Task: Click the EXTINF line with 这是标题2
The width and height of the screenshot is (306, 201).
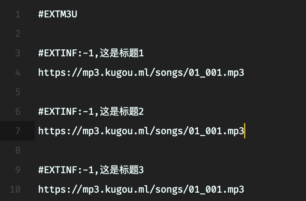Action: coord(91,112)
